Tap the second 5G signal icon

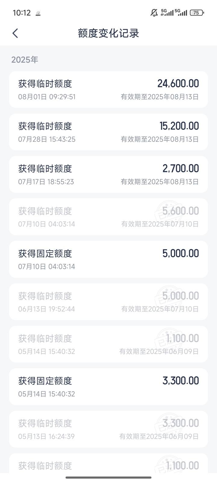point(181,12)
